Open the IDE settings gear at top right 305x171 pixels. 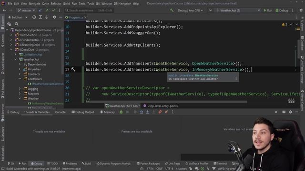(x=301, y=10)
